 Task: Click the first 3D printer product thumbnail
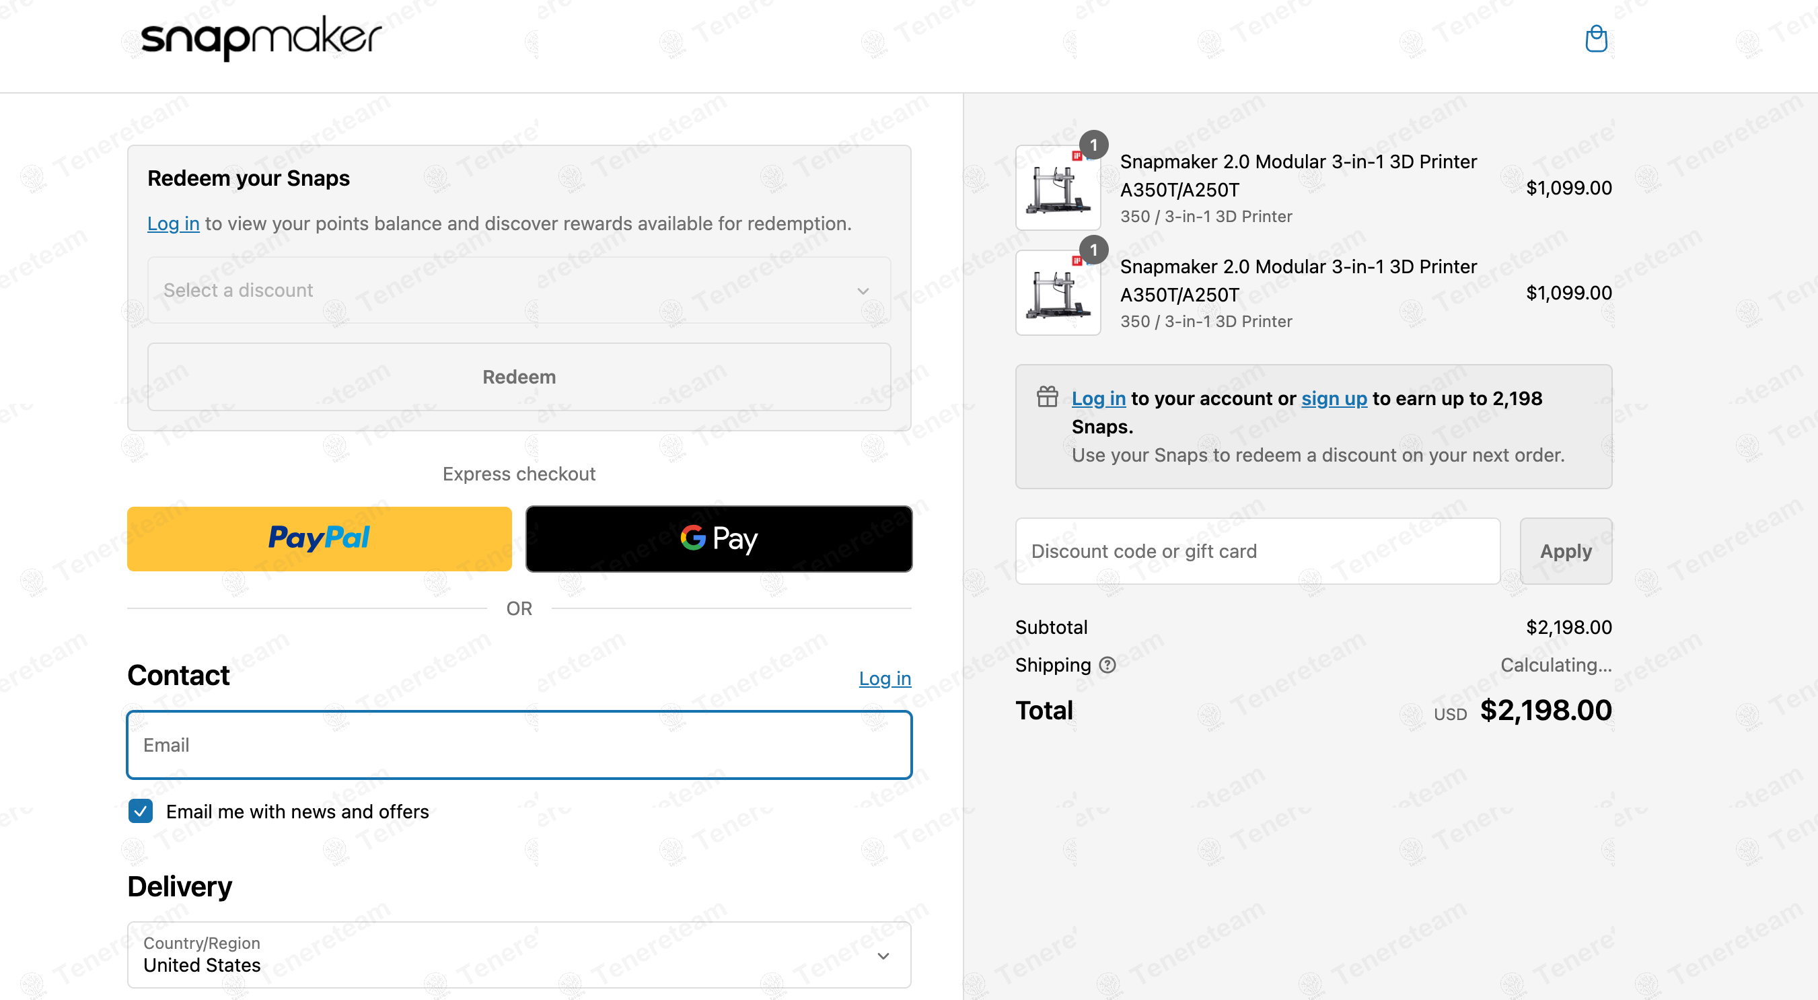pos(1057,188)
